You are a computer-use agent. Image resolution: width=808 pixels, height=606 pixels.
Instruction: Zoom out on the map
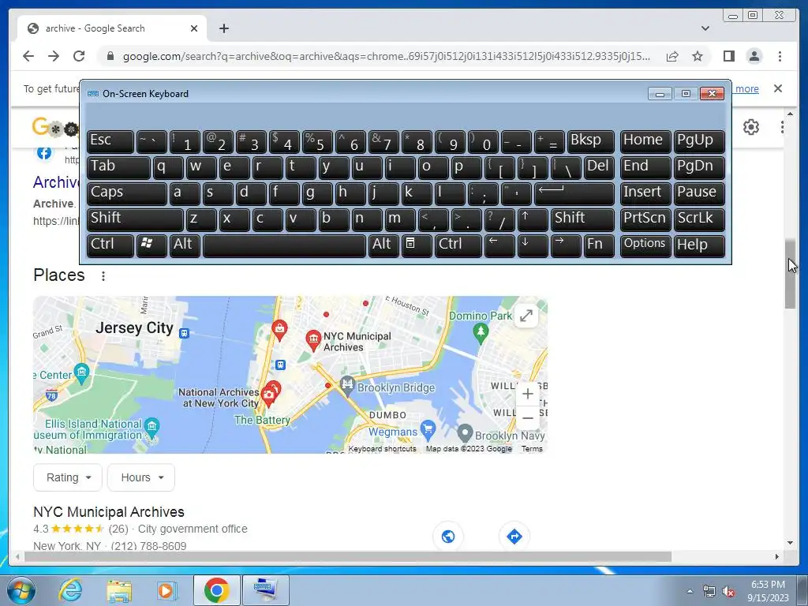coord(527,417)
